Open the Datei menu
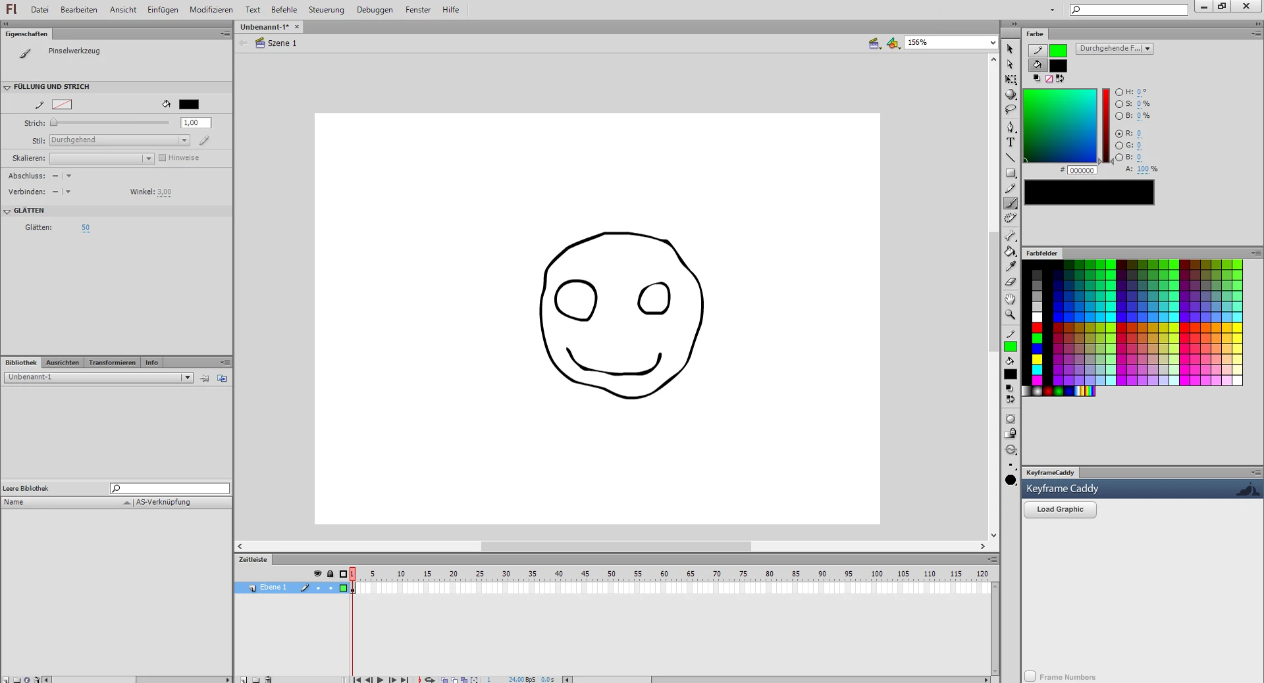The image size is (1264, 683). (x=39, y=10)
